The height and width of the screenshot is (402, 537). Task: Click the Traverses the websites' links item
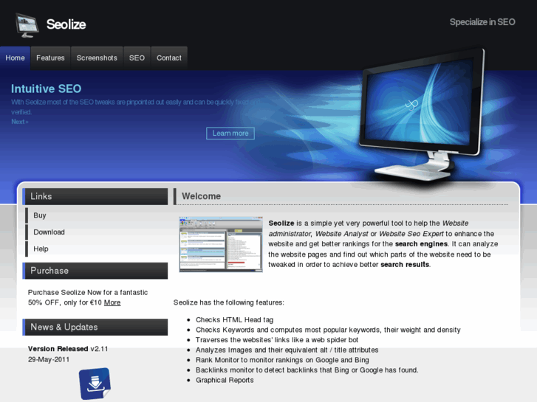(277, 340)
